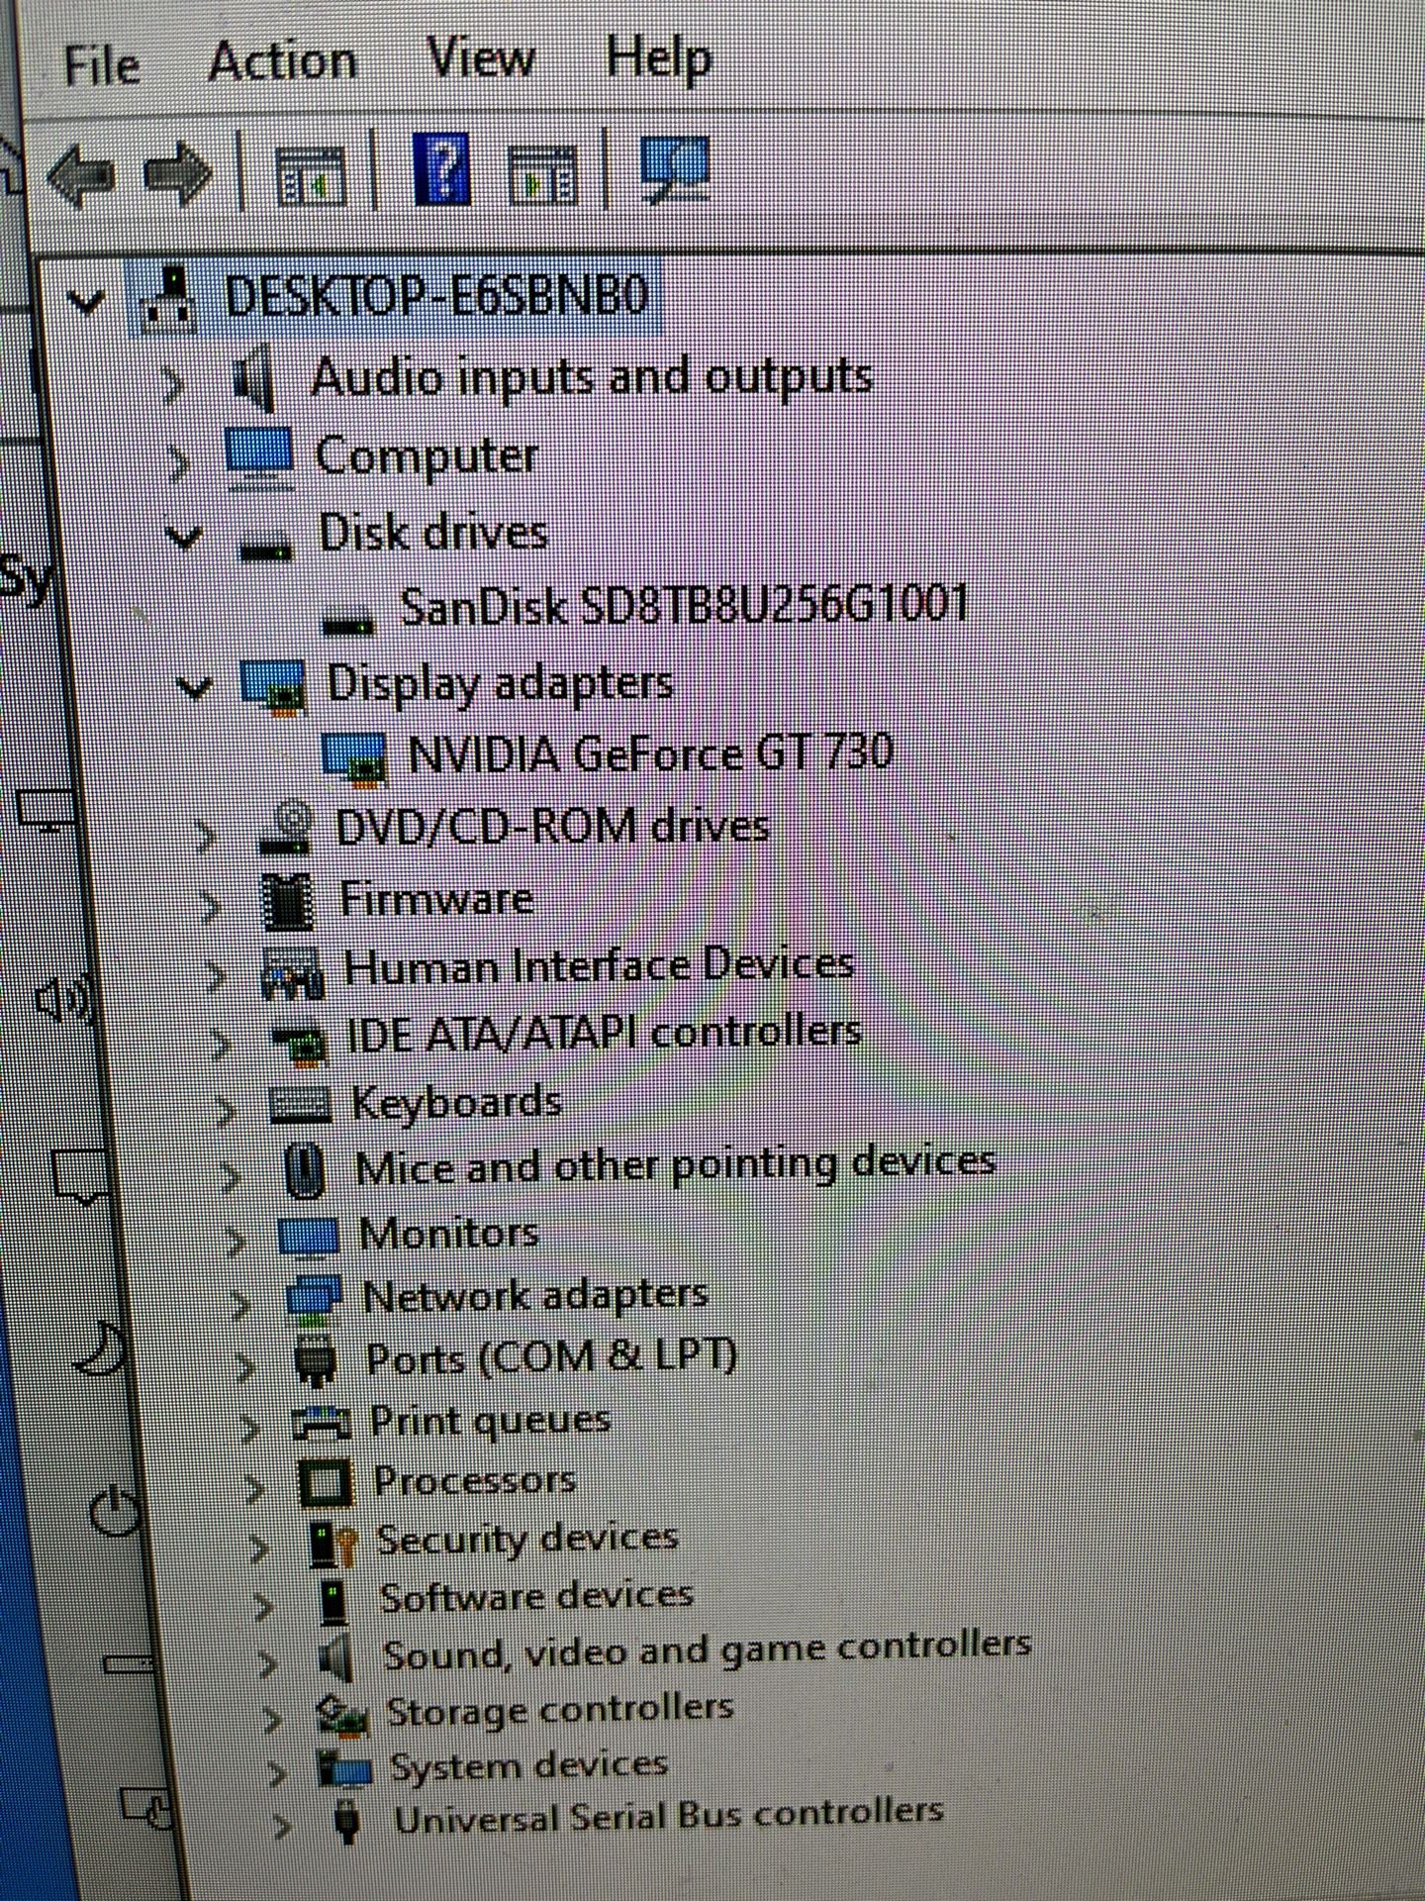Open the File menu

coord(101,66)
